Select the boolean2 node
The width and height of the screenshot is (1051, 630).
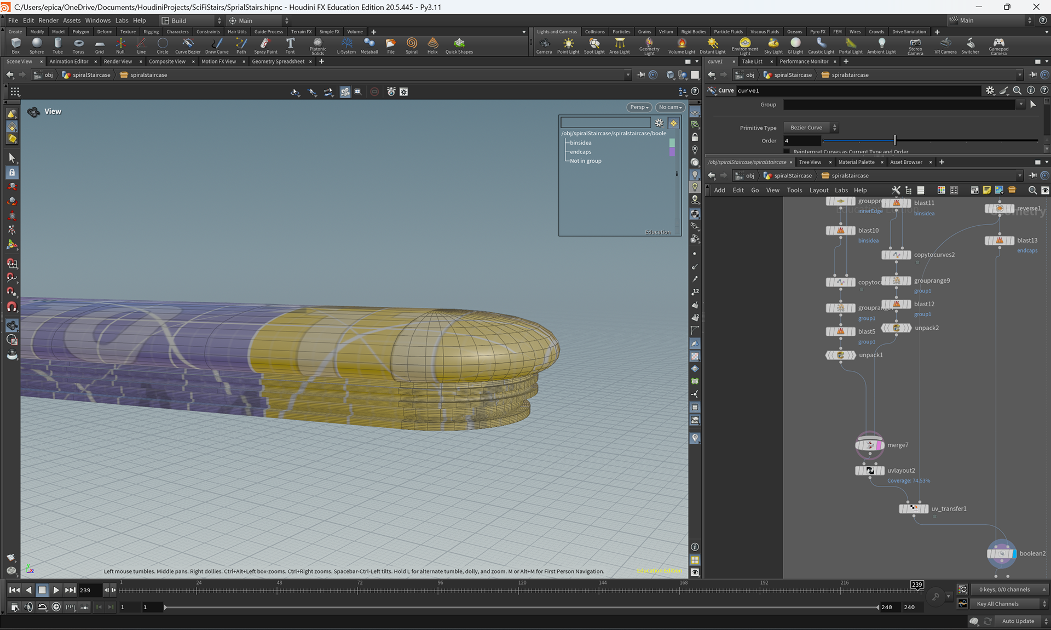pos(1001,554)
